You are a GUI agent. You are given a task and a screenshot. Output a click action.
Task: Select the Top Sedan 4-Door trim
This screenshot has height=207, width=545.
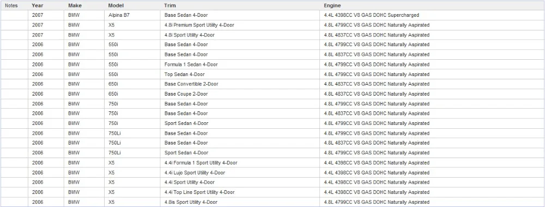click(185, 74)
